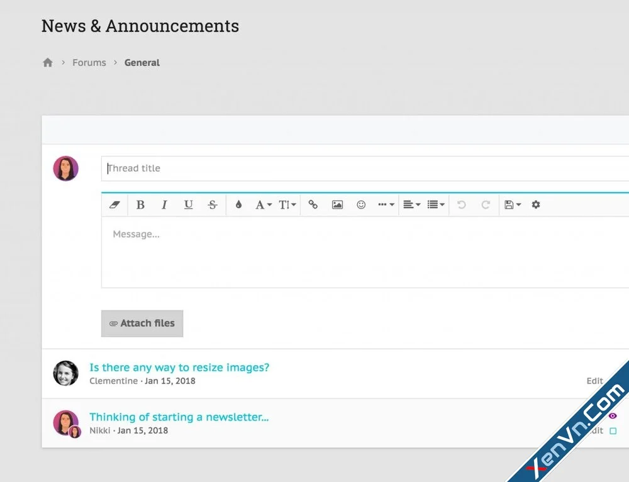Viewport: 629px width, 482px height.
Task: Click the eraser remove-formatting icon
Action: 114,205
